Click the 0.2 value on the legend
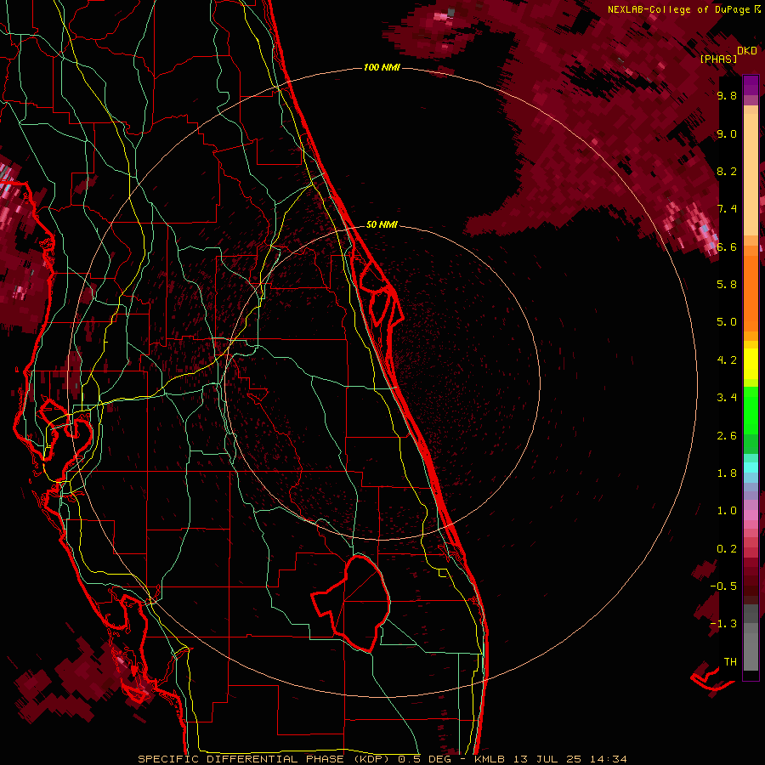 [727, 549]
